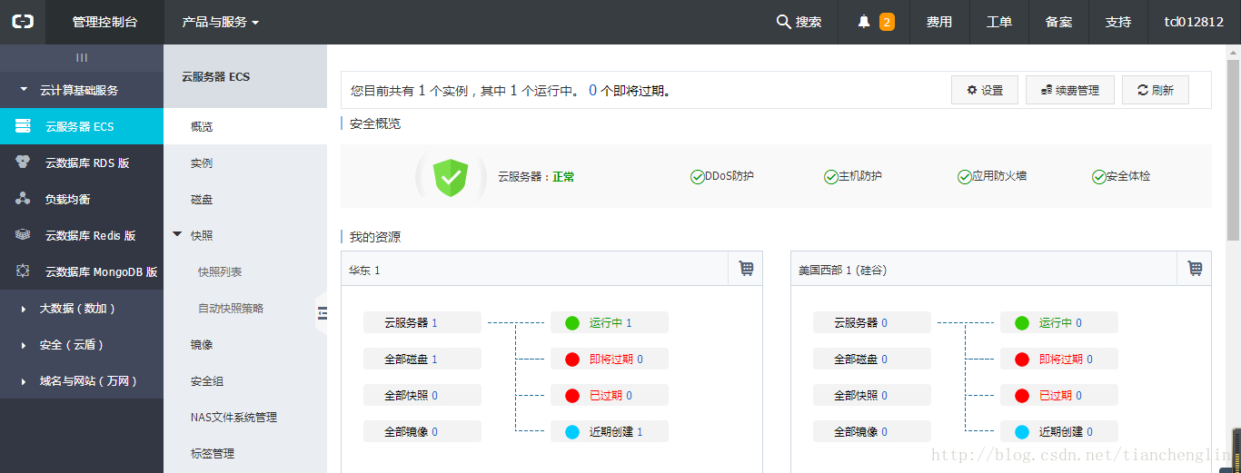Click the sidebar collapse grip at top
Viewport: 1241px width, 473px height.
point(82,57)
